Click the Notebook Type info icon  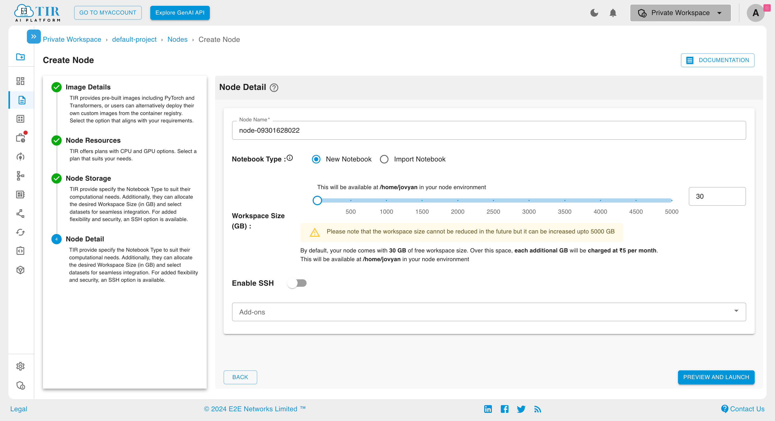[290, 158]
